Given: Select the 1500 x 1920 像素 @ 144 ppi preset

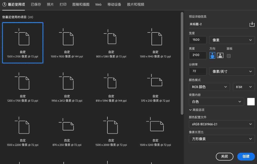Looking at the screenshot, I should [67, 43].
